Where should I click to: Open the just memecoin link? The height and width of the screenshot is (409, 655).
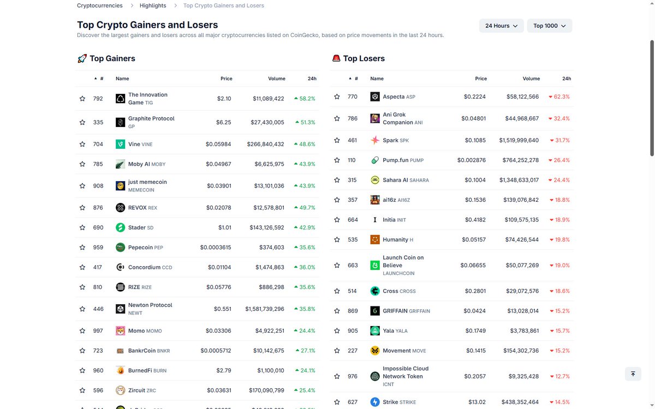click(x=147, y=186)
